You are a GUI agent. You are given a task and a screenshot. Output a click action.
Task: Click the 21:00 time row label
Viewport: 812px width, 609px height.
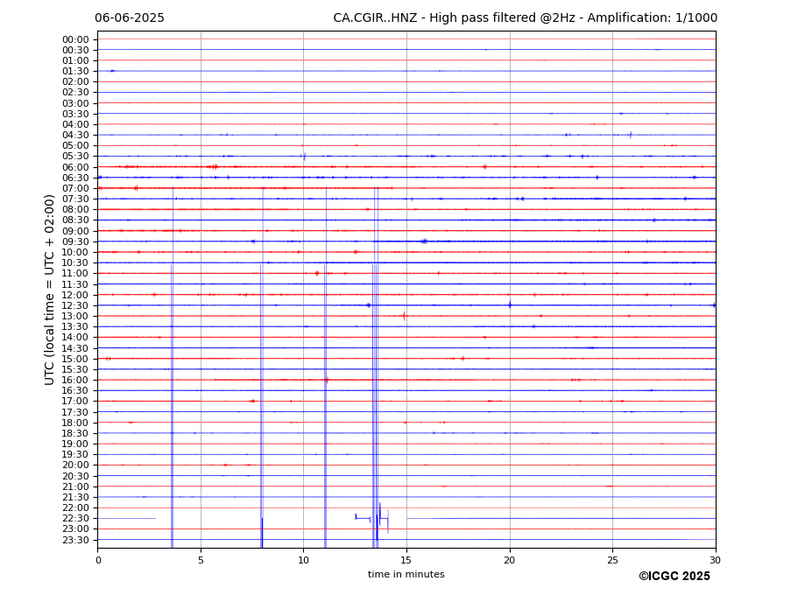coord(75,486)
